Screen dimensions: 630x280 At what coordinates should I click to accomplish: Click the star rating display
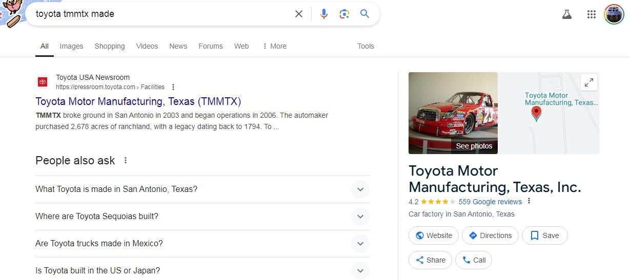pos(438,202)
